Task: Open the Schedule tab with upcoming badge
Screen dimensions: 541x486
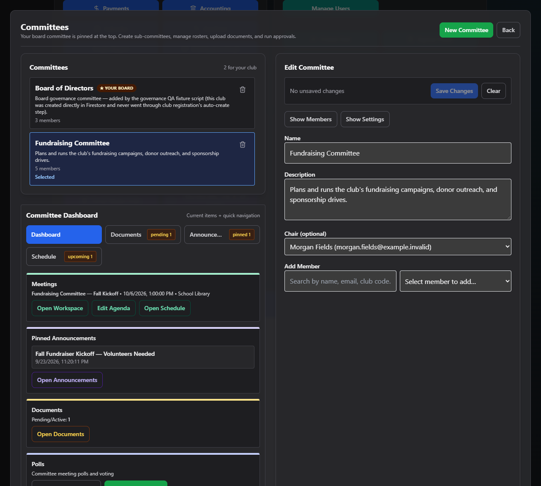Action: pos(64,257)
